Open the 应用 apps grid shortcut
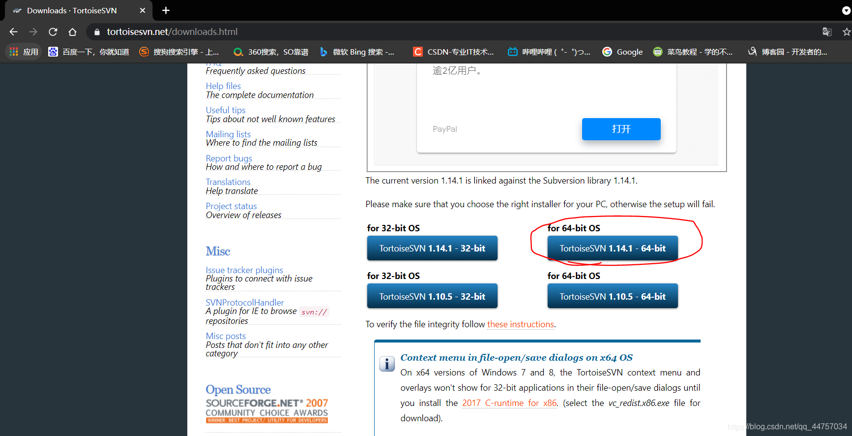This screenshot has height=436, width=852. click(x=24, y=52)
